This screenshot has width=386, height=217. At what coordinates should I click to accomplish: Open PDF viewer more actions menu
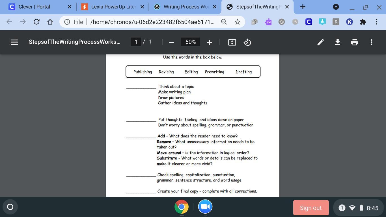[371, 42]
